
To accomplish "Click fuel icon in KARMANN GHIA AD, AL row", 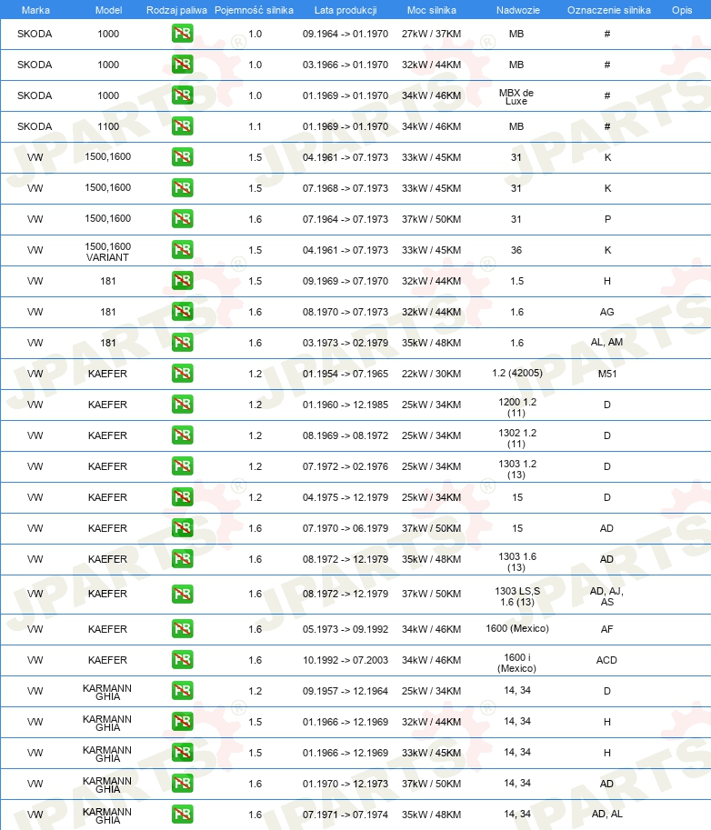I will click(x=182, y=815).
